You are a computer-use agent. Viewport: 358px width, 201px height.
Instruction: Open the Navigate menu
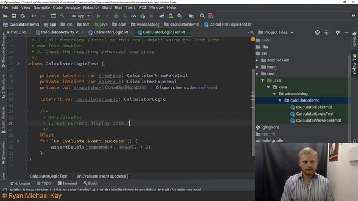41,7
